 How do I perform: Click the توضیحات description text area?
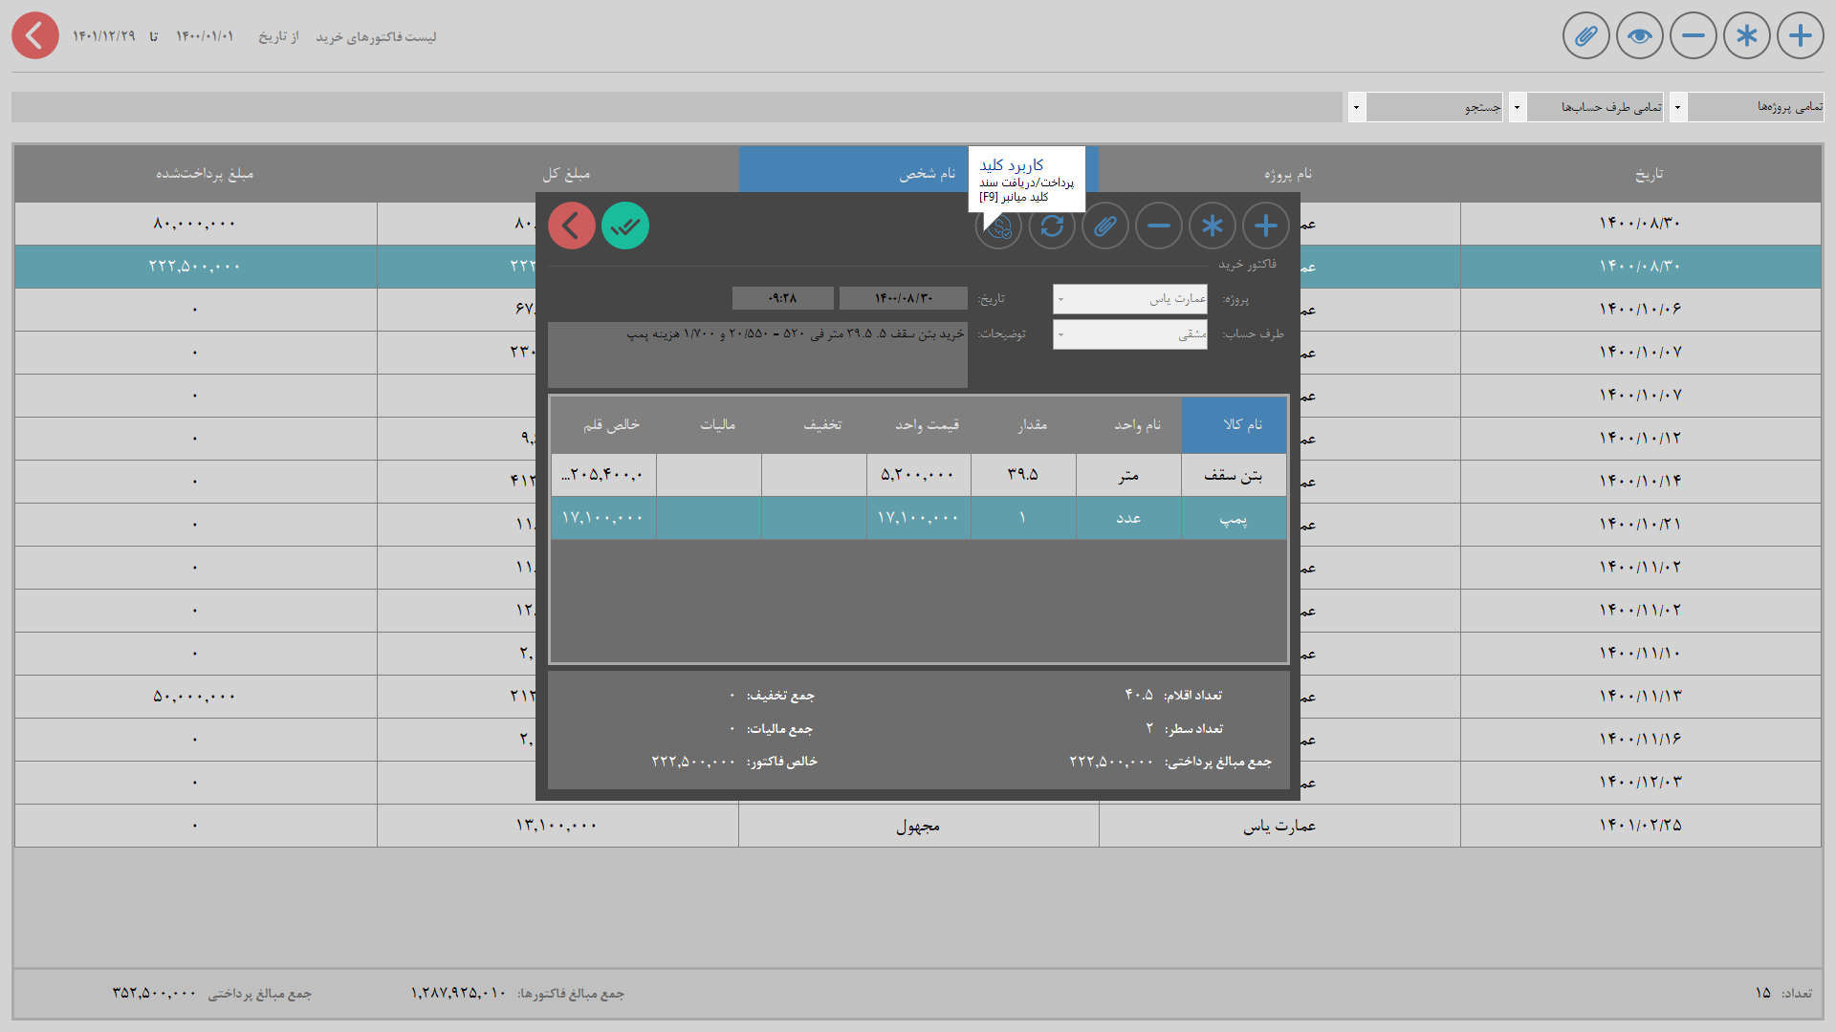coord(757,355)
